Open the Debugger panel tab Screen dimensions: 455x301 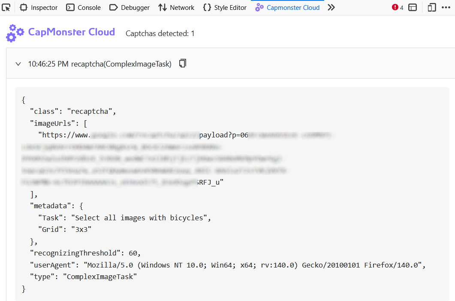130,7
